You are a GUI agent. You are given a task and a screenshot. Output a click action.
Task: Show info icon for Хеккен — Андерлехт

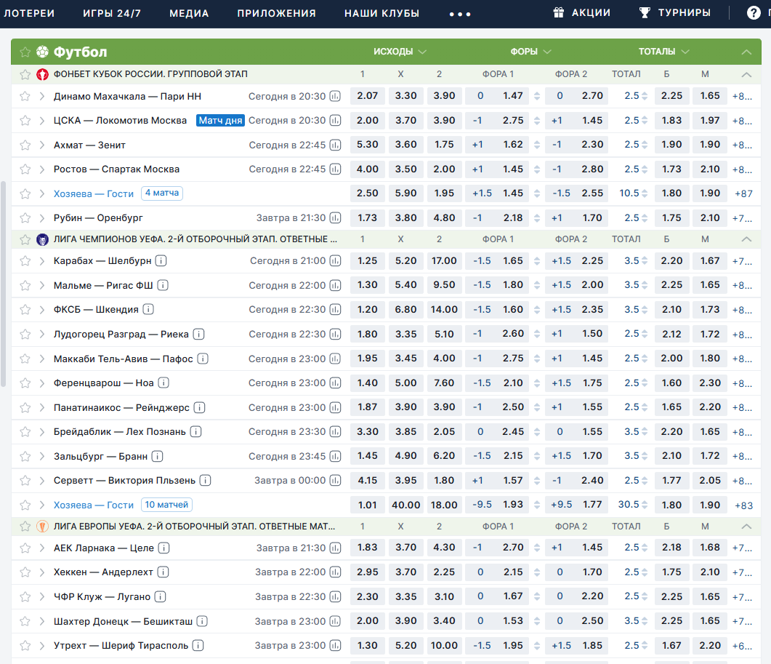(x=163, y=572)
